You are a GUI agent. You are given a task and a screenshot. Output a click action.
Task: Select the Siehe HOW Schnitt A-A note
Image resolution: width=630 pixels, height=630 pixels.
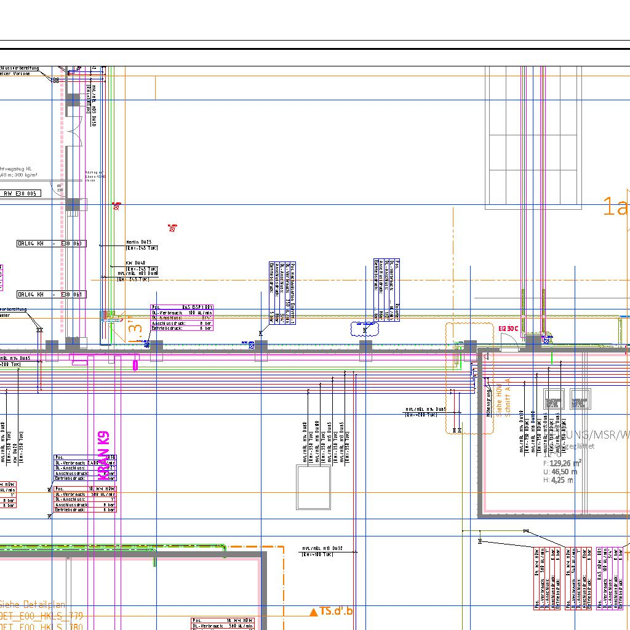click(499, 396)
